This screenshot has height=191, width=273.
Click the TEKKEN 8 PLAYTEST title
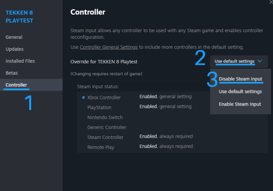point(20,17)
